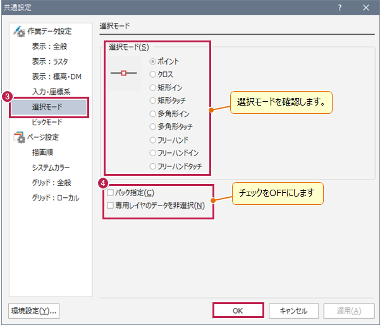Select the 多角形タッチ radio button

coord(152,126)
